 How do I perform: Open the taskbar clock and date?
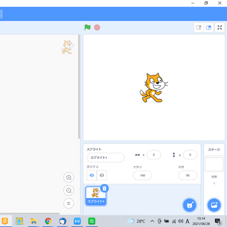tap(201, 221)
